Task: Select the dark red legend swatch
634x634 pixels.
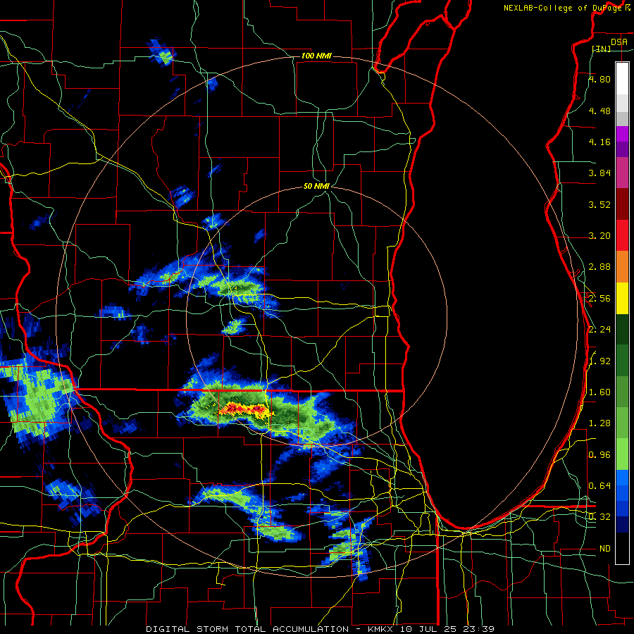Action: click(622, 204)
